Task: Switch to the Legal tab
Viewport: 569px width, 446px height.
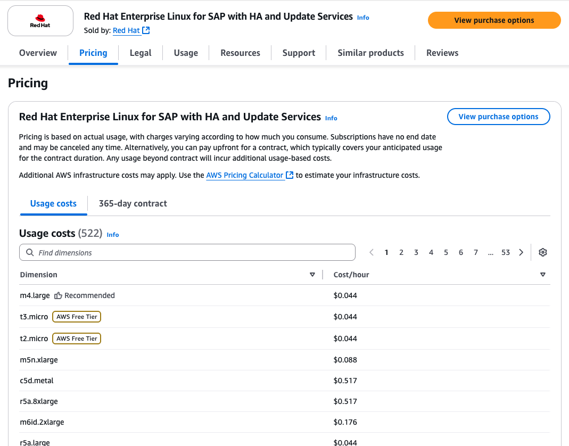Action: [141, 53]
